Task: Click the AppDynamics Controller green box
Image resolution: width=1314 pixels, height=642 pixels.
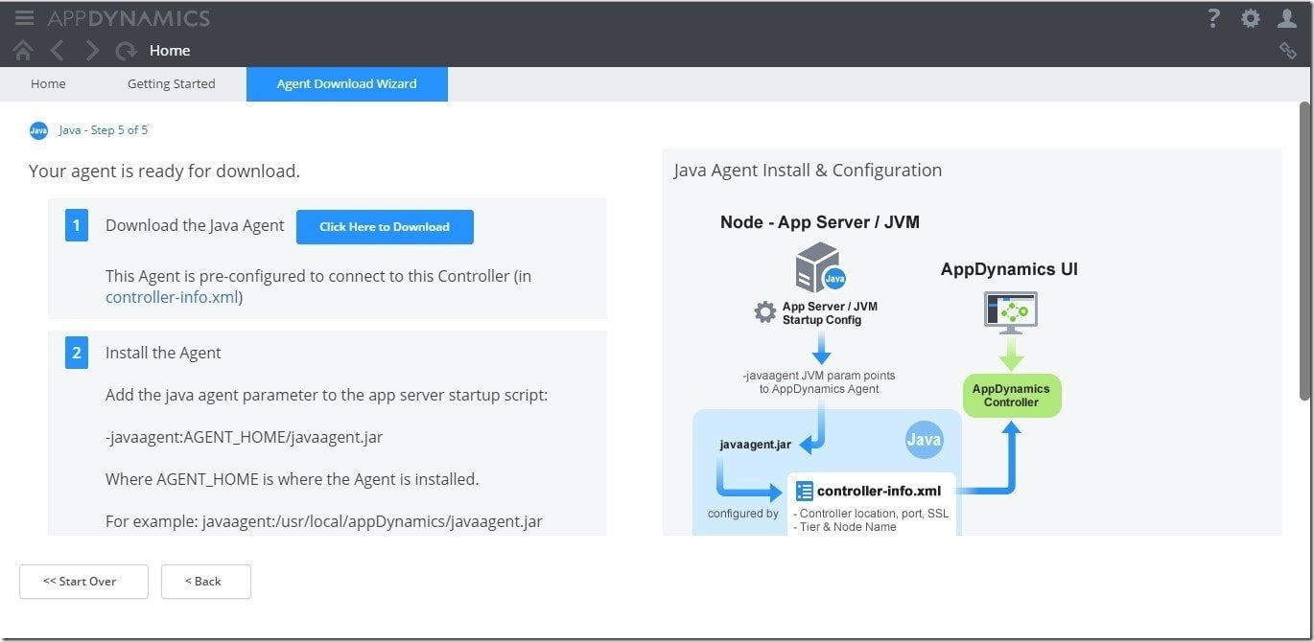Action: [x=1011, y=396]
